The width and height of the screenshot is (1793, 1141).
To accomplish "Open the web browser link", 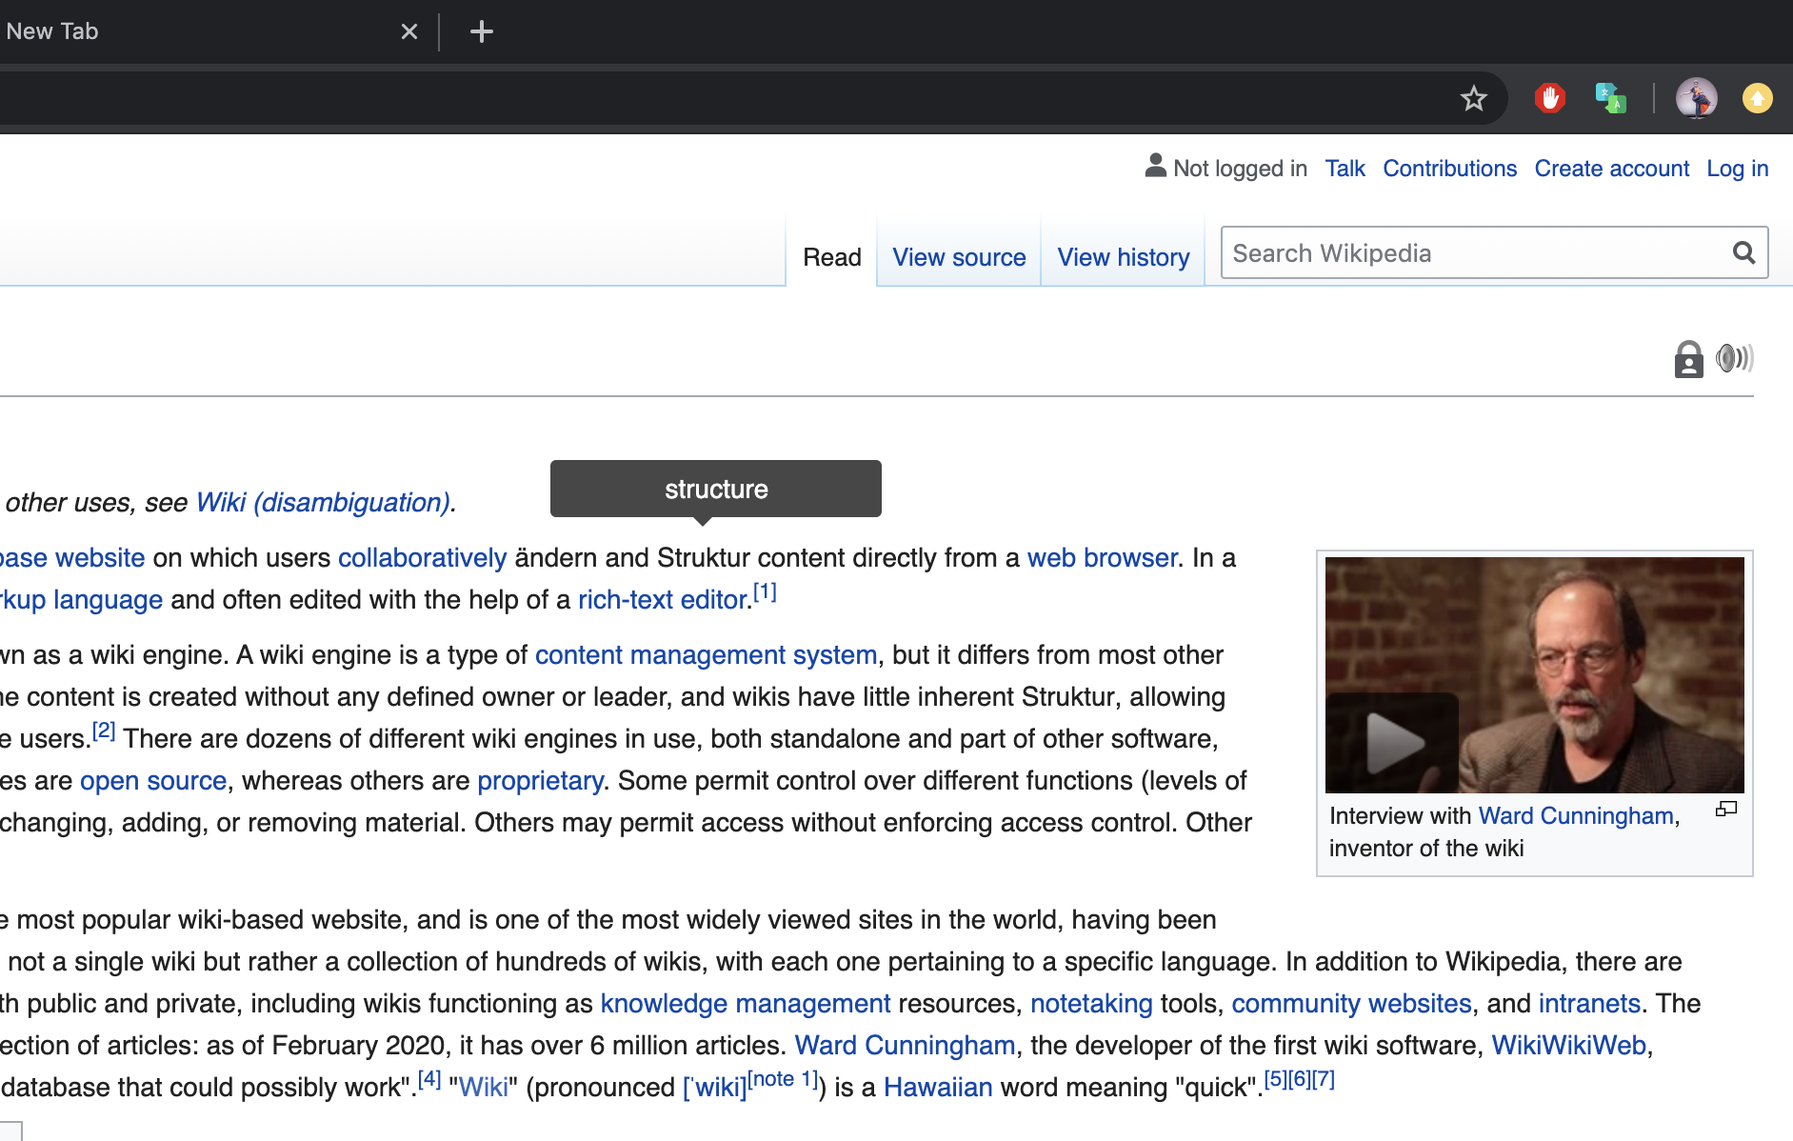I will coord(1103,557).
